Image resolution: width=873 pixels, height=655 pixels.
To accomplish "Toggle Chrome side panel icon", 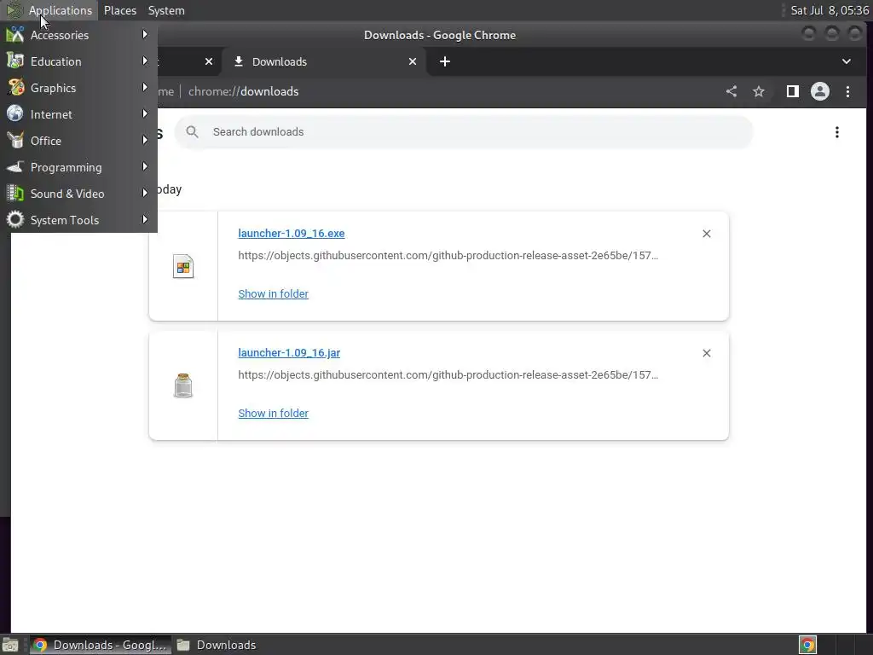I will [793, 91].
